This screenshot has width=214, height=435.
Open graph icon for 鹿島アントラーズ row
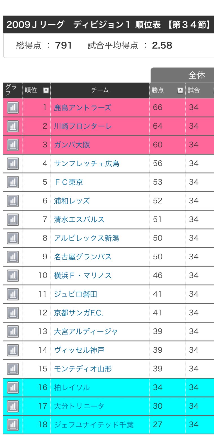[13, 108]
